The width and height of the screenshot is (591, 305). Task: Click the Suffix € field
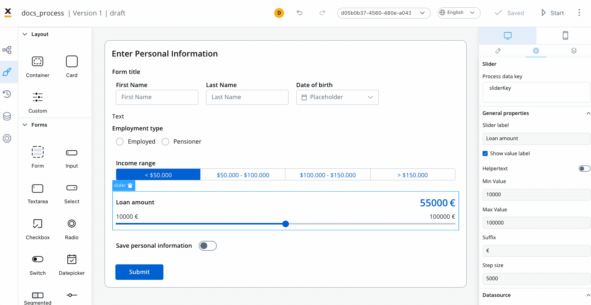tap(536, 251)
